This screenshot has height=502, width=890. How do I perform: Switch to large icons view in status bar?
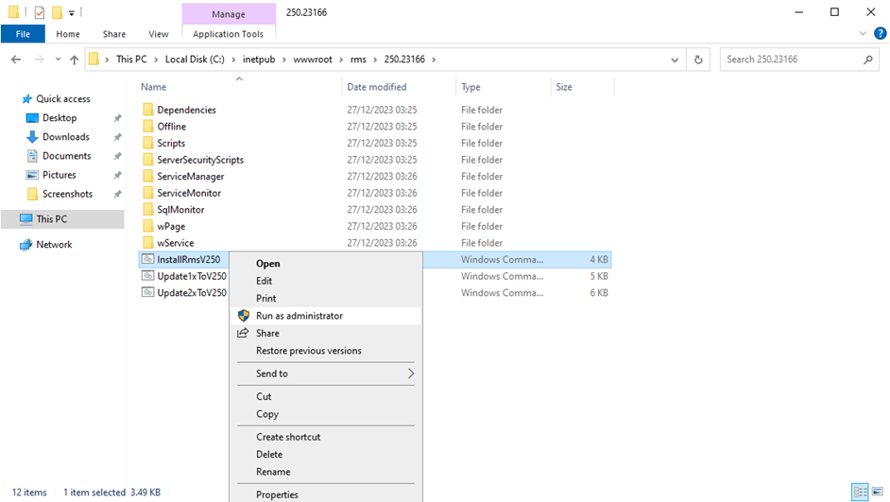pos(878,492)
